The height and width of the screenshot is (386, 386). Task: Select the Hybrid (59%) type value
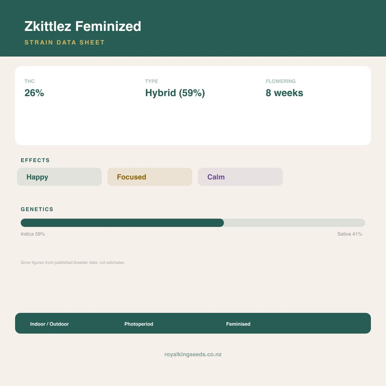tap(175, 93)
